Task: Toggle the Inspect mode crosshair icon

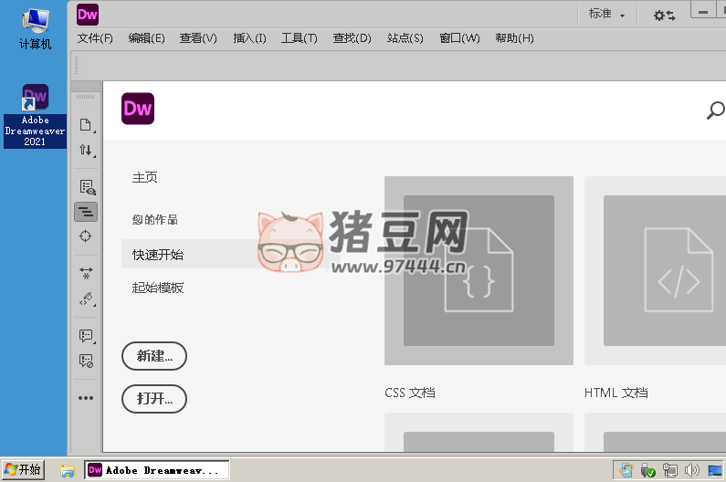Action: coord(86,236)
